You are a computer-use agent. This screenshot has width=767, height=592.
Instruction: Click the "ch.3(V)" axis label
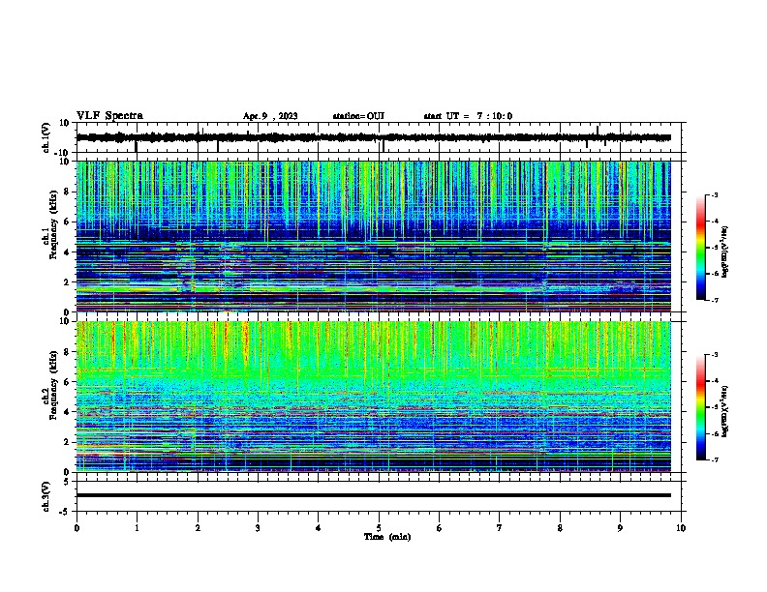[46, 496]
